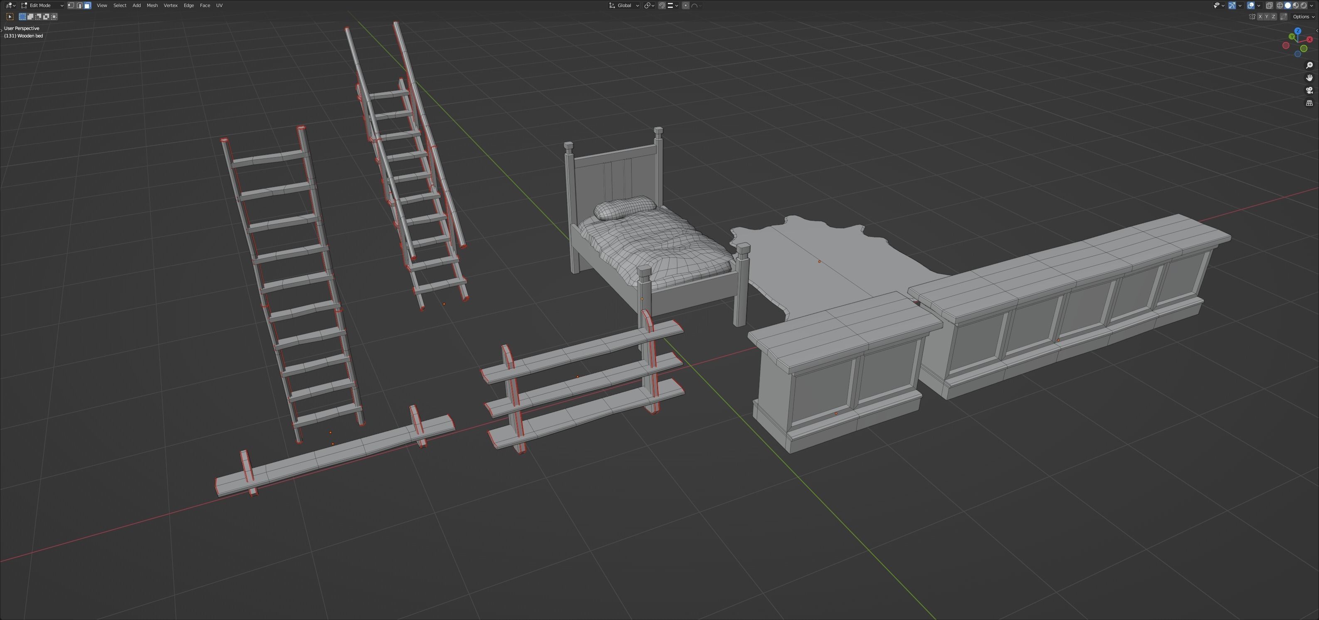Open the viewport shading options dropdown

1312,6
